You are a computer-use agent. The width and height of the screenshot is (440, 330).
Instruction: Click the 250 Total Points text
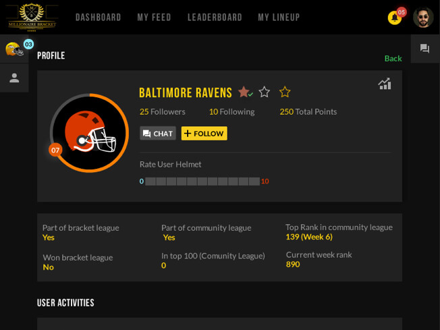[308, 111]
